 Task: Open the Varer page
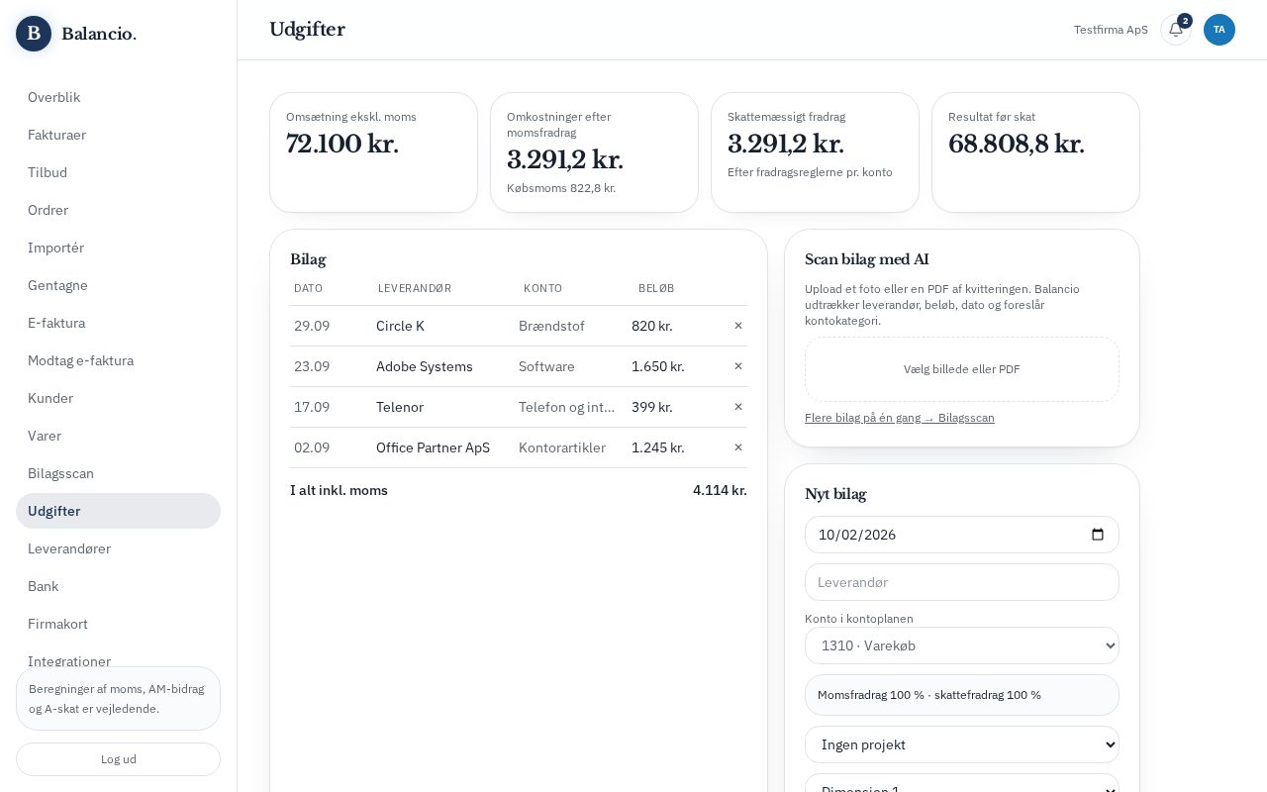(x=118, y=436)
